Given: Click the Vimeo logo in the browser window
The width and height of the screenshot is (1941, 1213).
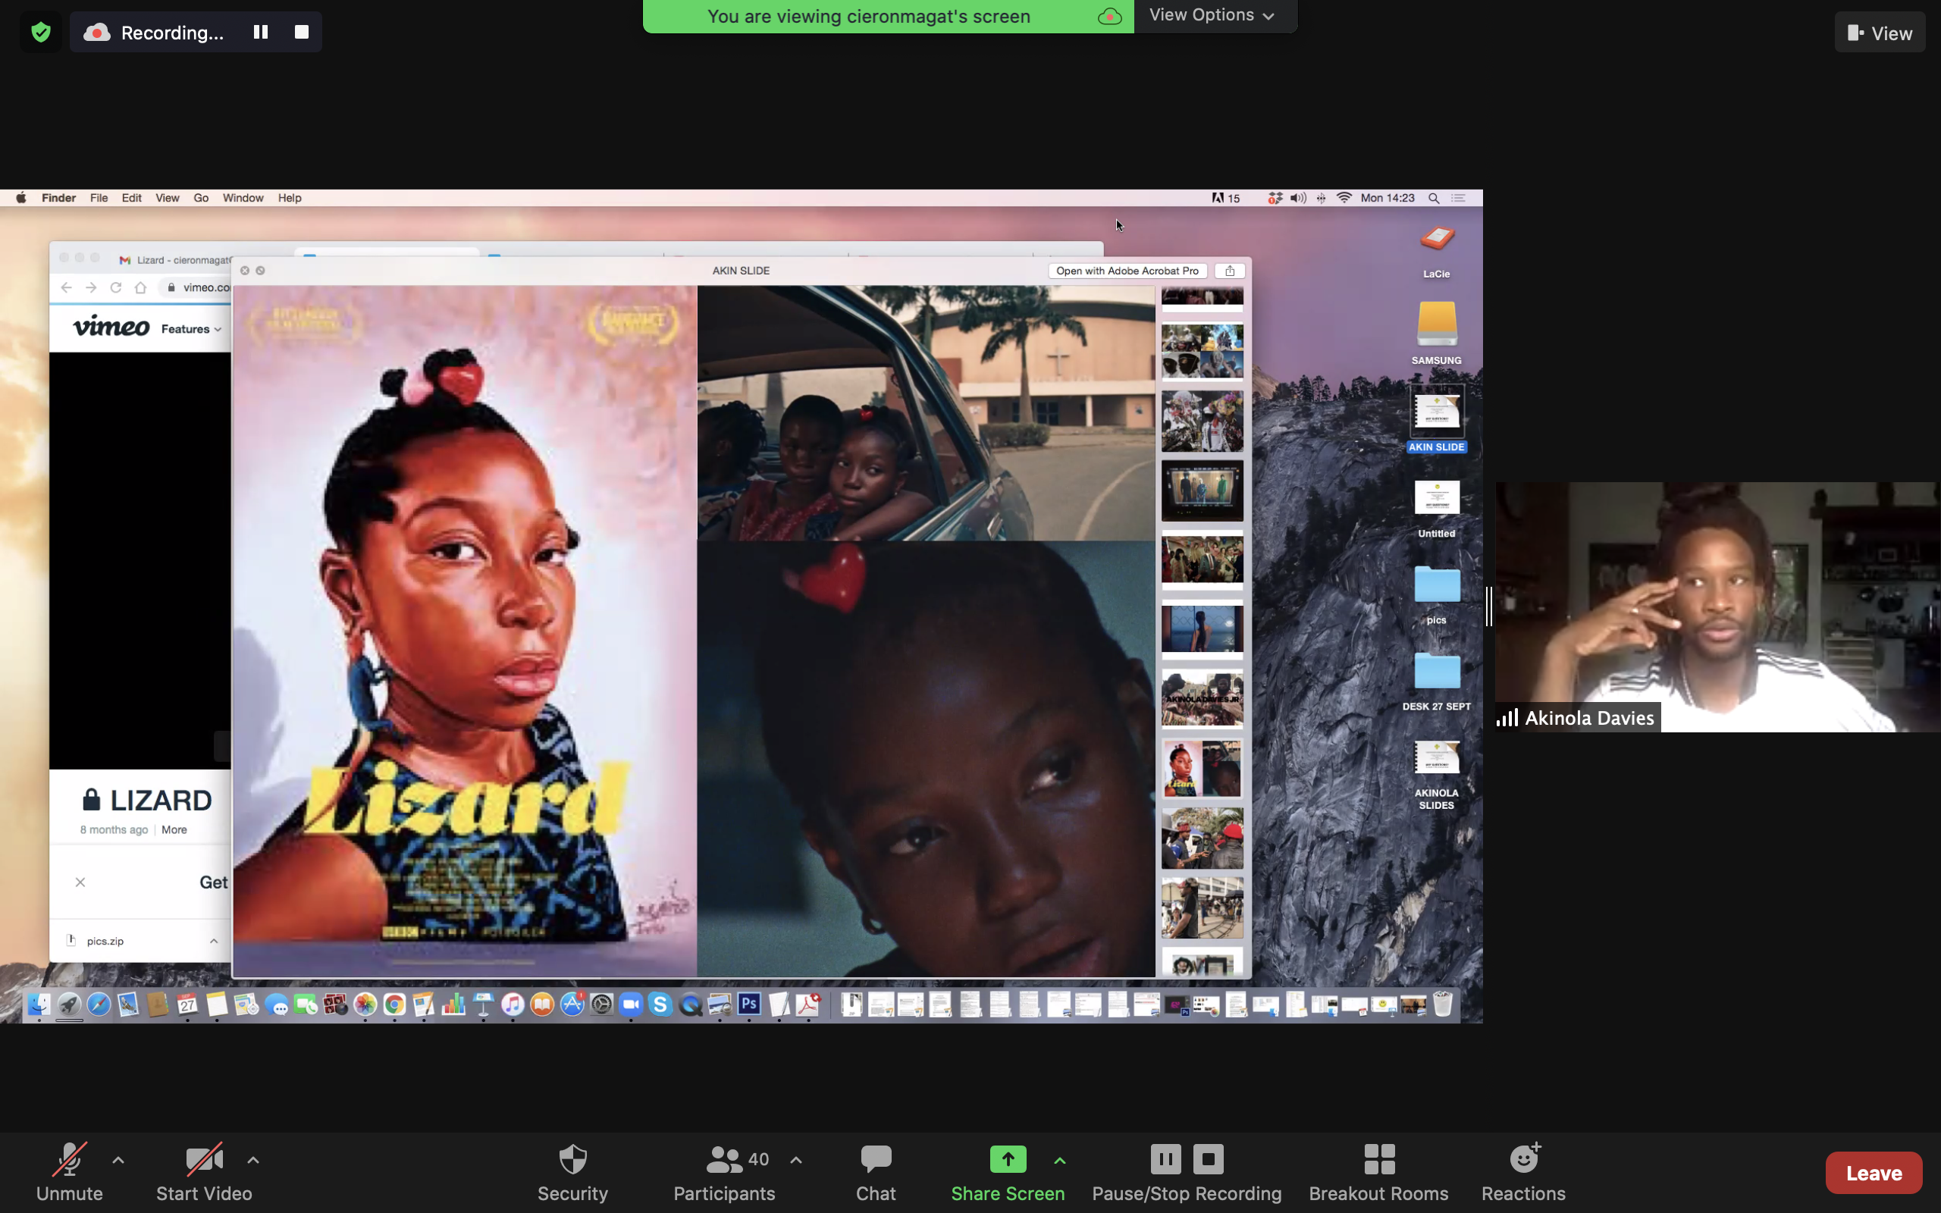Looking at the screenshot, I should tap(111, 327).
